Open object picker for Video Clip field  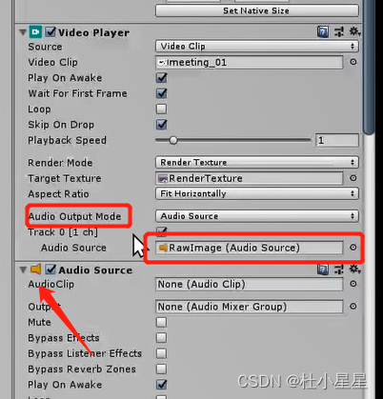pos(353,62)
